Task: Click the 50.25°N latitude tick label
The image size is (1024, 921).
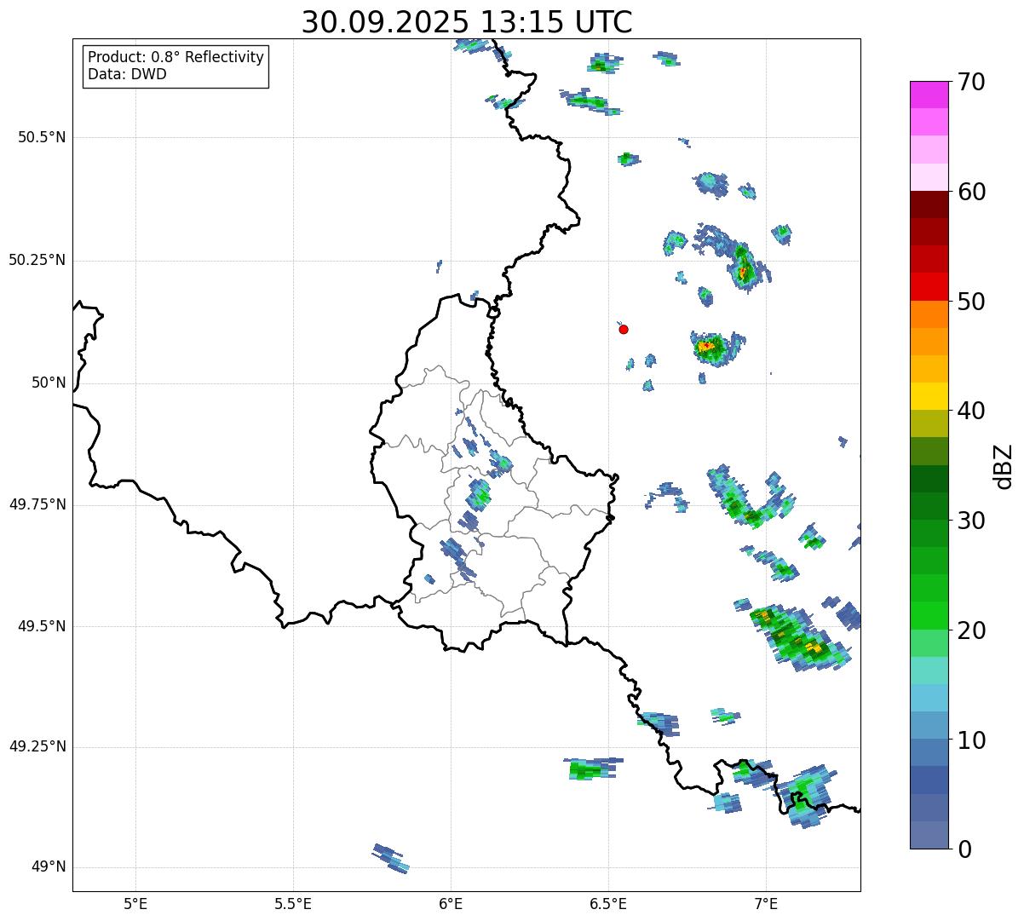Action: click(x=37, y=260)
